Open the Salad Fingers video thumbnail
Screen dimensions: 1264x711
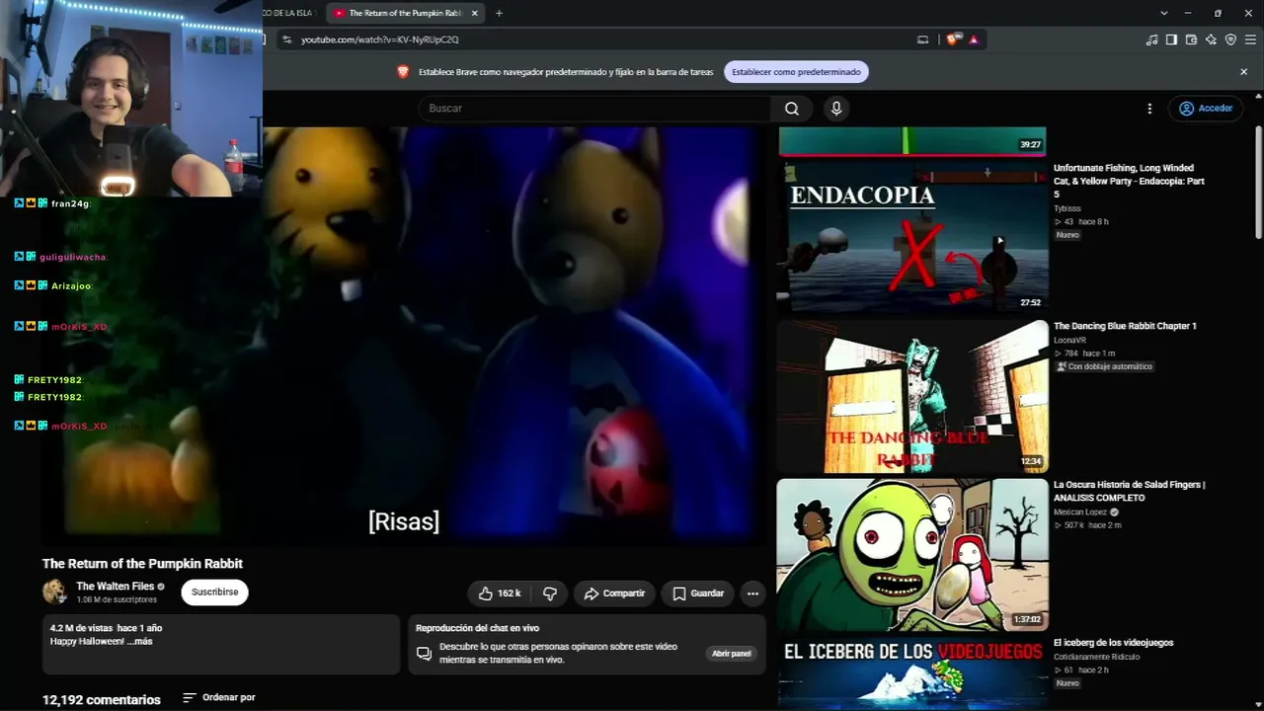point(911,555)
